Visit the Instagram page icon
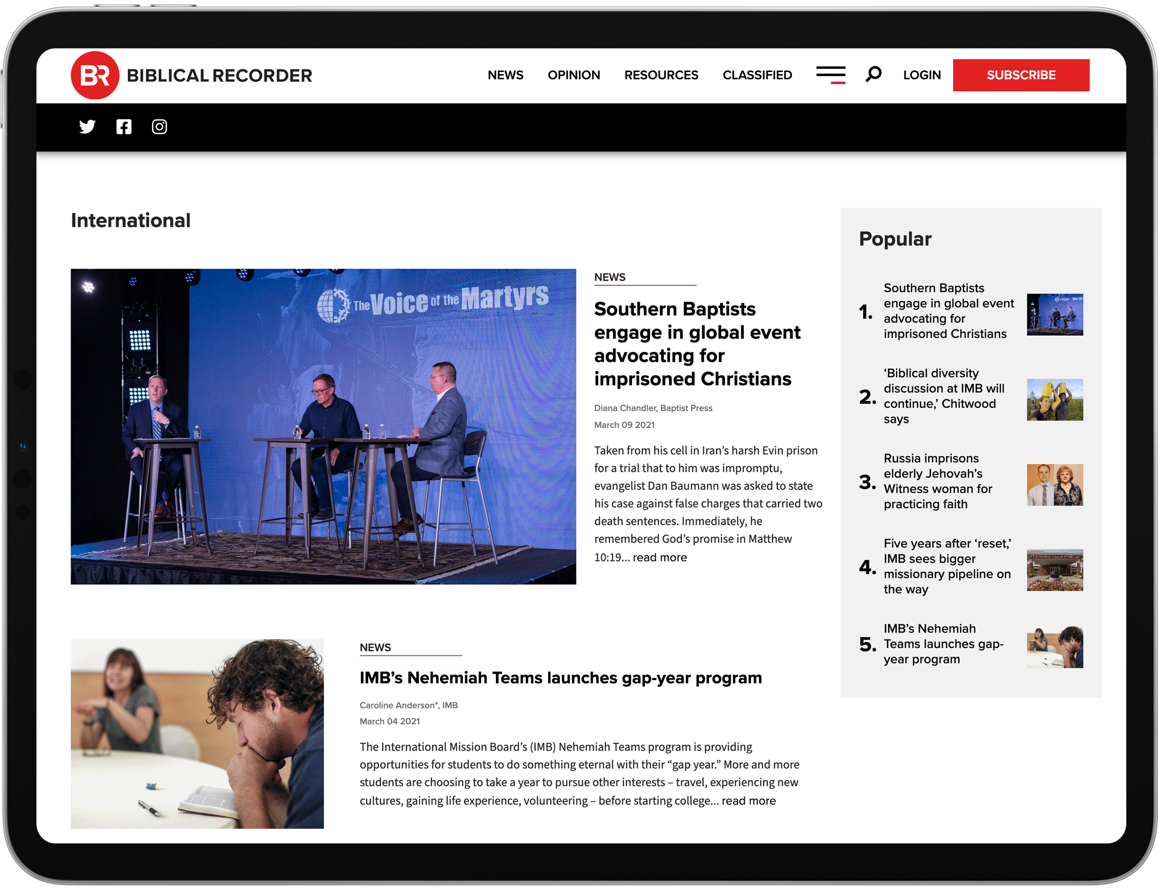 (x=160, y=127)
